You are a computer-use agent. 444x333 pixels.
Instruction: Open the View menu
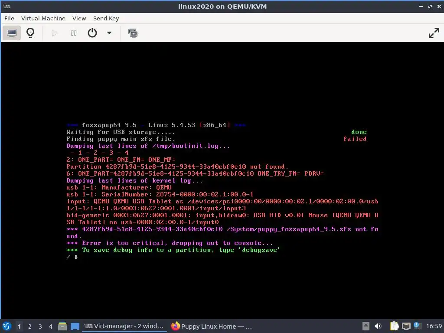tap(79, 18)
